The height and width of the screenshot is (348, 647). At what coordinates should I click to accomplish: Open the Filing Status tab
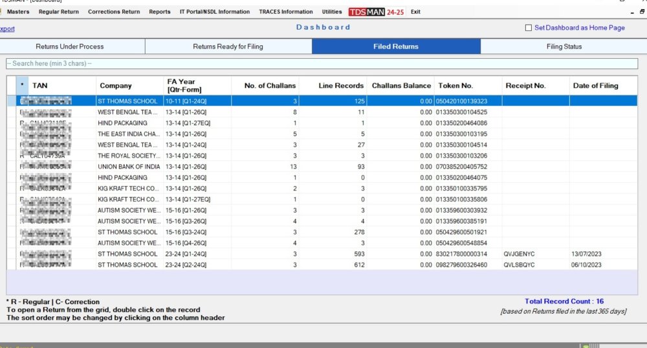[x=564, y=46]
